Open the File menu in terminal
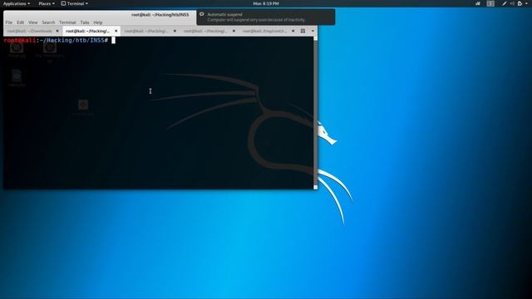Image resolution: width=532 pixels, height=299 pixels. coord(9,22)
